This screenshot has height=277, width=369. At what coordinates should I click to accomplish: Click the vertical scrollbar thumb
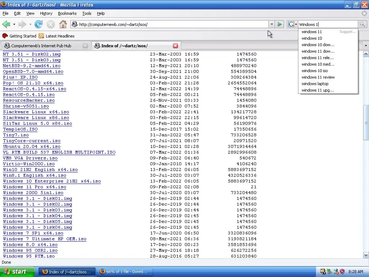point(366,123)
